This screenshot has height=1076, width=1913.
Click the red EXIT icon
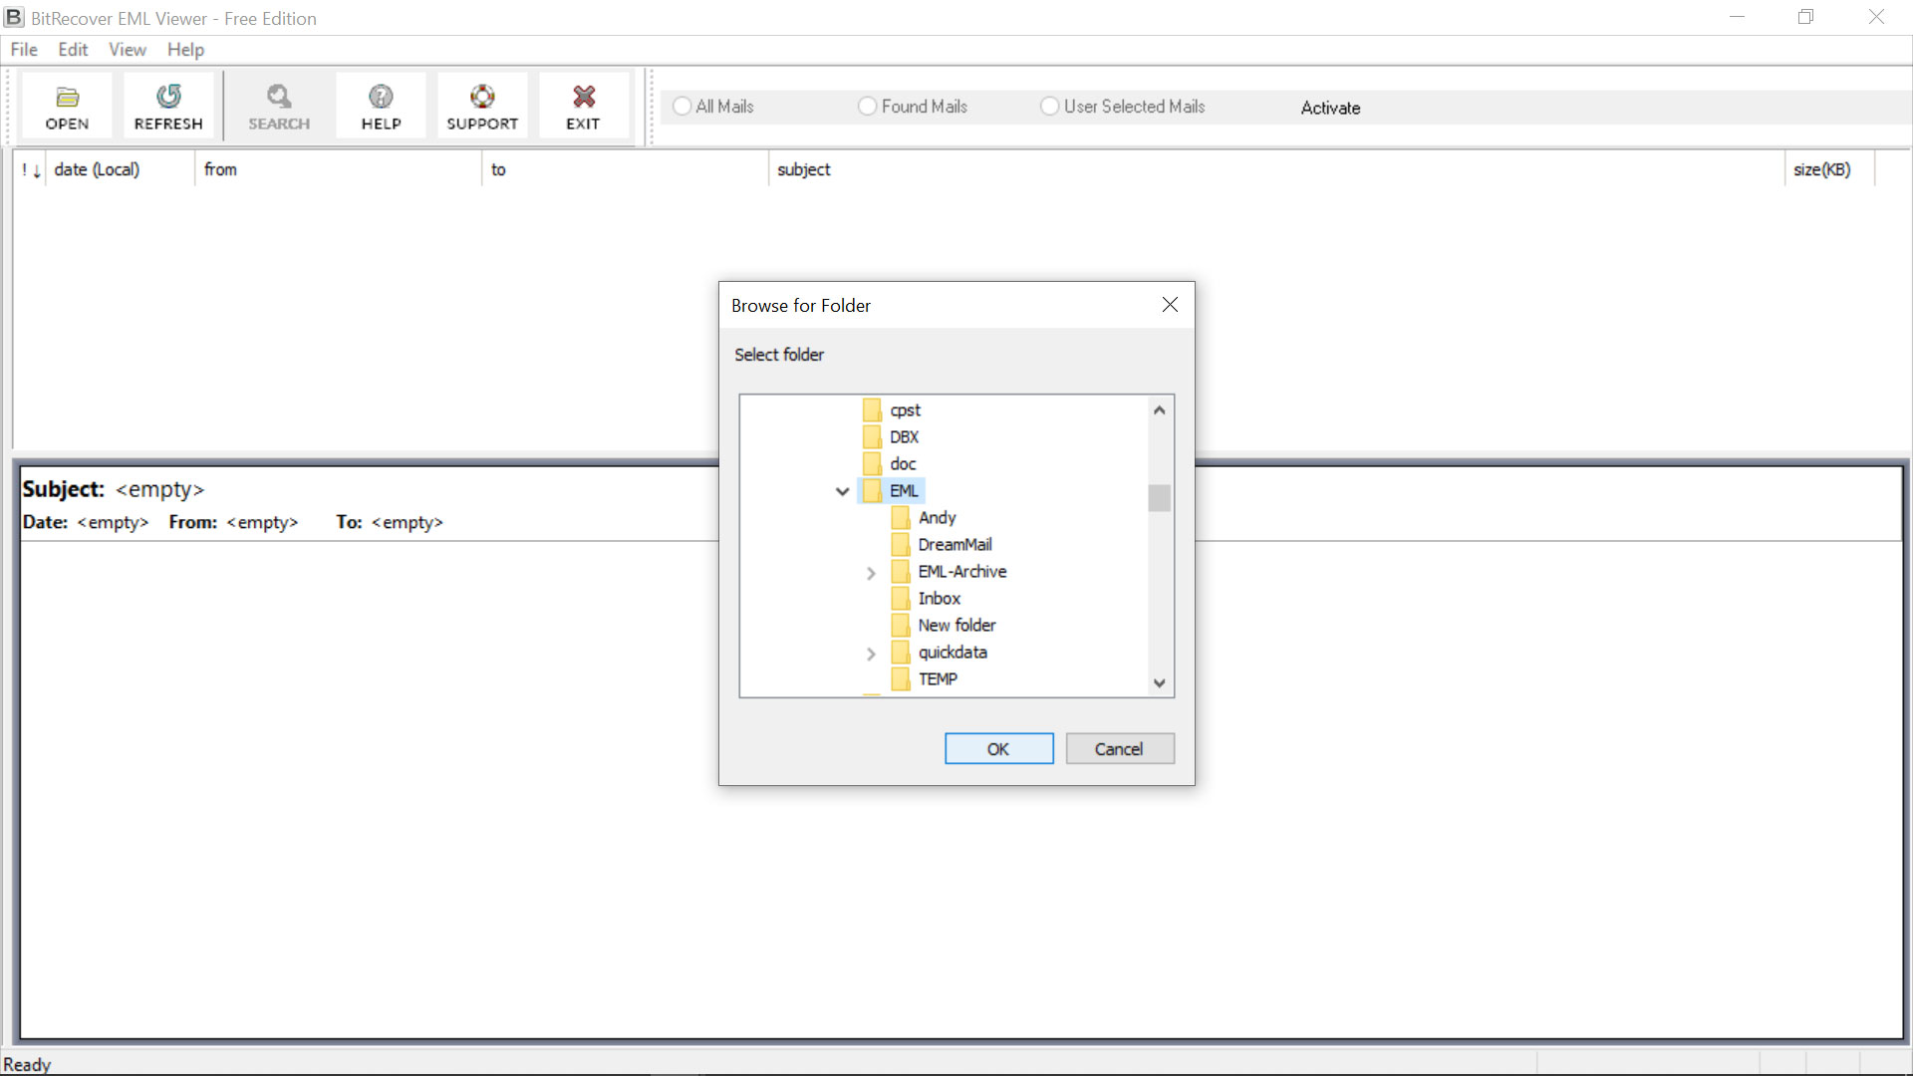pyautogui.click(x=584, y=97)
